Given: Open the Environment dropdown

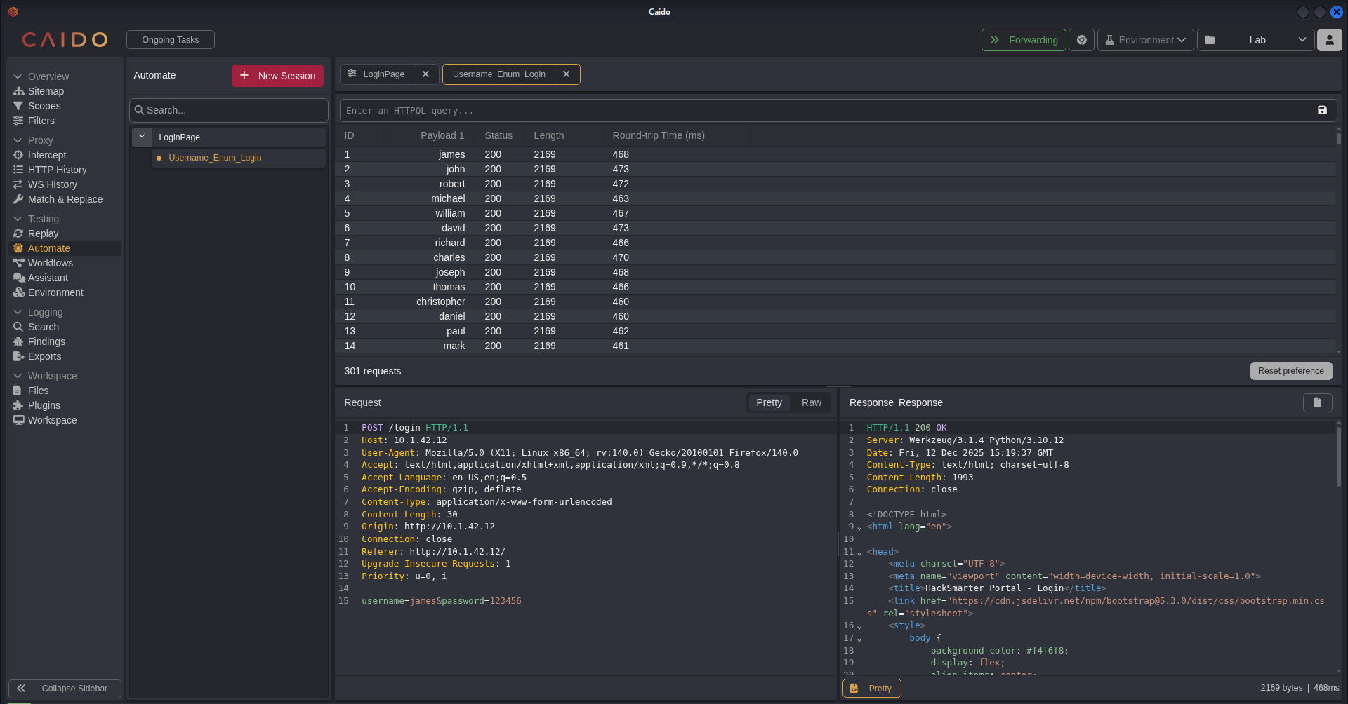Looking at the screenshot, I should click(x=1145, y=40).
